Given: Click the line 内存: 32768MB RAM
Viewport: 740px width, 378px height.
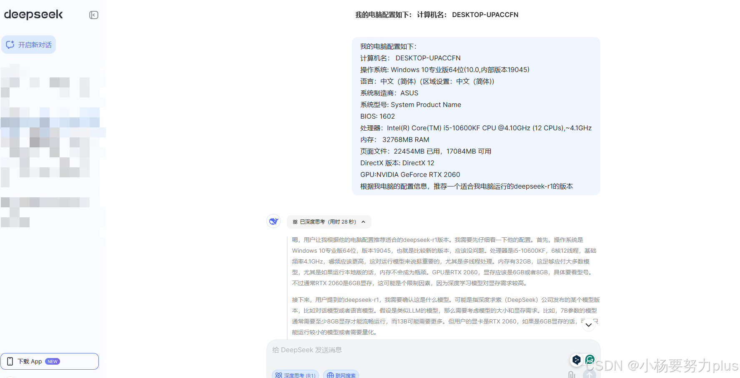Looking at the screenshot, I should (x=395, y=139).
